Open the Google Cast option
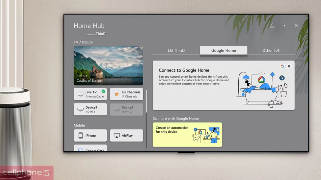Image resolution: width=321 pixels, height=180 pixels. click(x=90, y=149)
